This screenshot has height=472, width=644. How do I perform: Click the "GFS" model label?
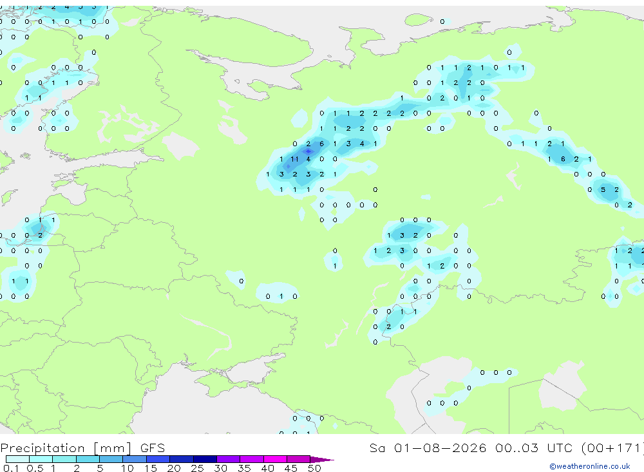[x=153, y=448]
